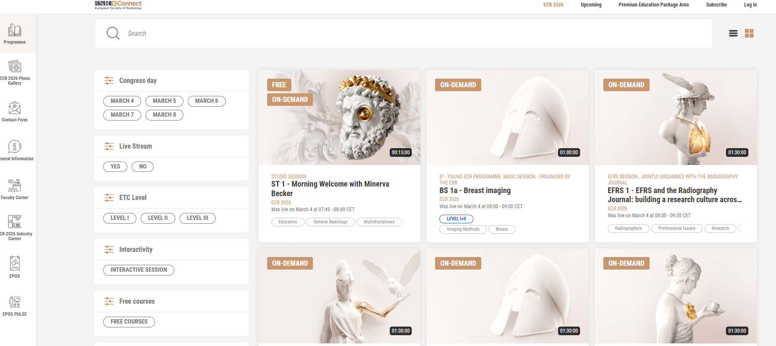
Task: Open the Programme sidebar icon
Action: coord(15,30)
